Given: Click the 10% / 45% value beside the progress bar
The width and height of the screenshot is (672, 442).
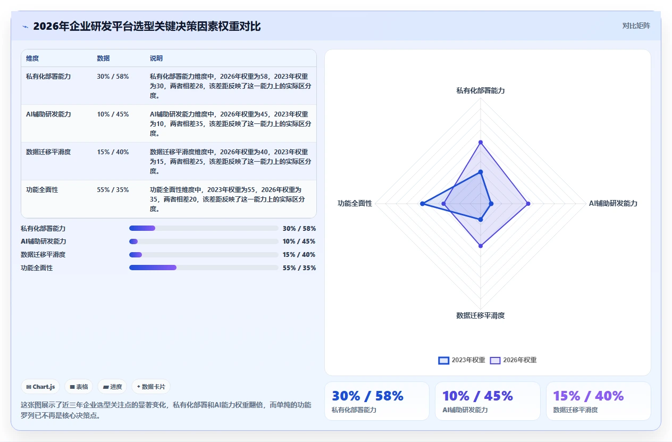Looking at the screenshot, I should (299, 241).
